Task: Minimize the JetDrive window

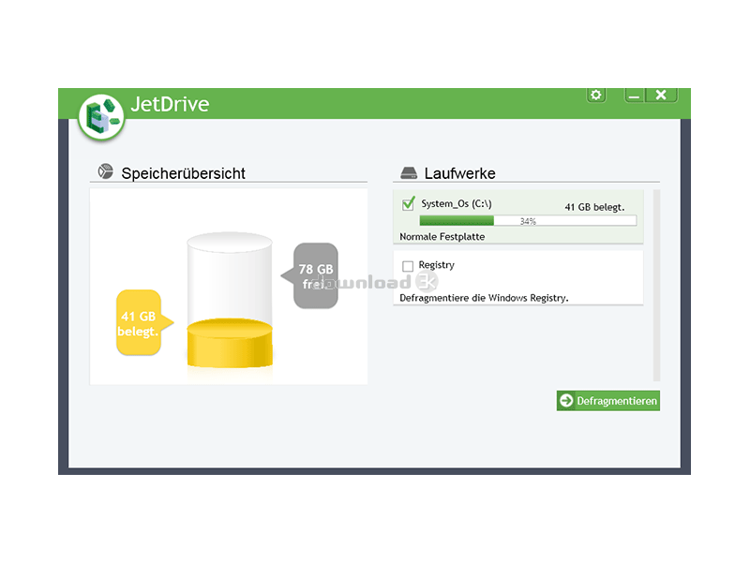Action: pyautogui.click(x=635, y=96)
